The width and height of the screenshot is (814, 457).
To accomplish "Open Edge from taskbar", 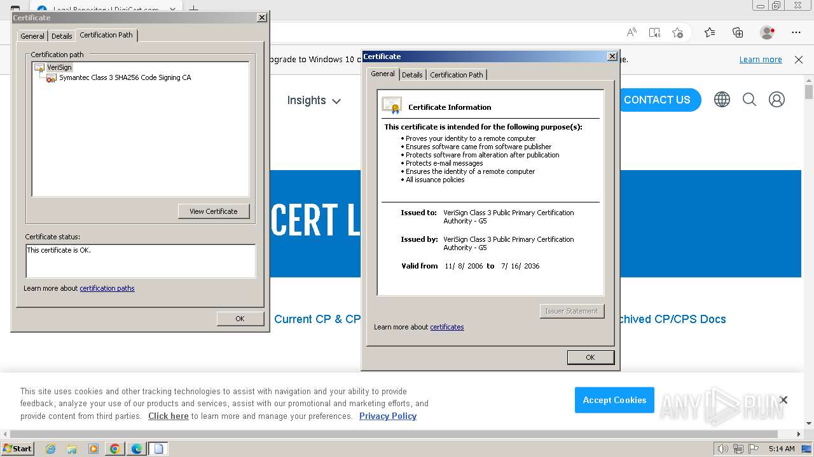I will 137,449.
